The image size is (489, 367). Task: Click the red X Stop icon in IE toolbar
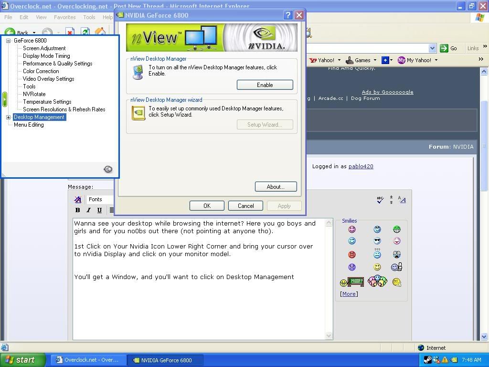click(70, 32)
